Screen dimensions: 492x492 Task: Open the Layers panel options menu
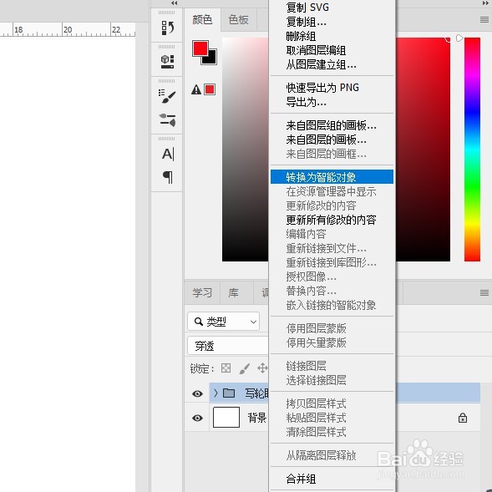pos(484,292)
